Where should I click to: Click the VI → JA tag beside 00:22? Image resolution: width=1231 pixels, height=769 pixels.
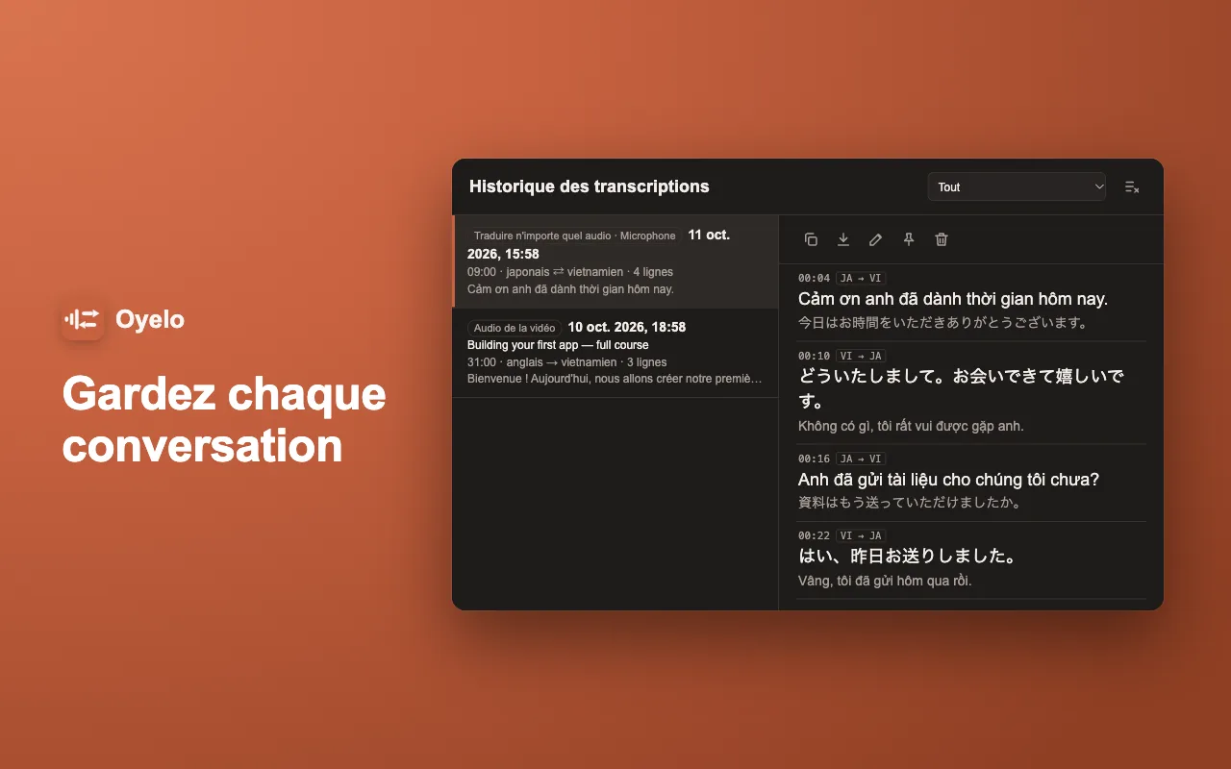click(861, 535)
